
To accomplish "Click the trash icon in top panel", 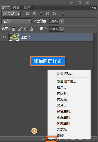I will [x=87, y=2].
